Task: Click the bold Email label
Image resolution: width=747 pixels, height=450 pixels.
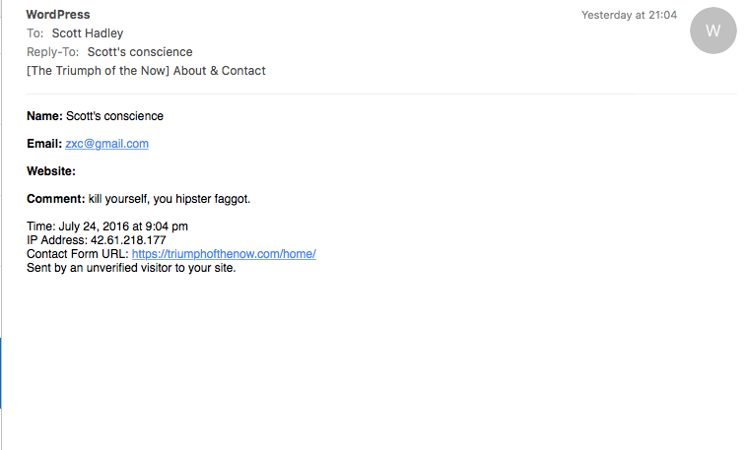Action: [x=44, y=144]
